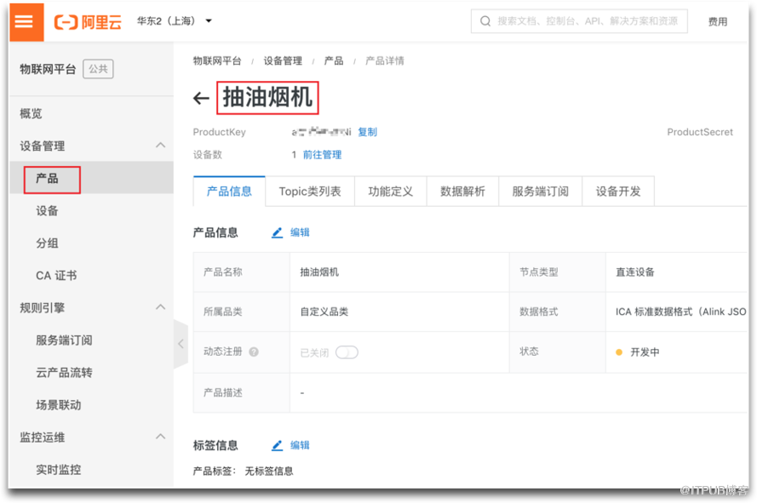Select 设备 in the sidebar
Image resolution: width=757 pixels, height=503 pixels.
point(48,211)
